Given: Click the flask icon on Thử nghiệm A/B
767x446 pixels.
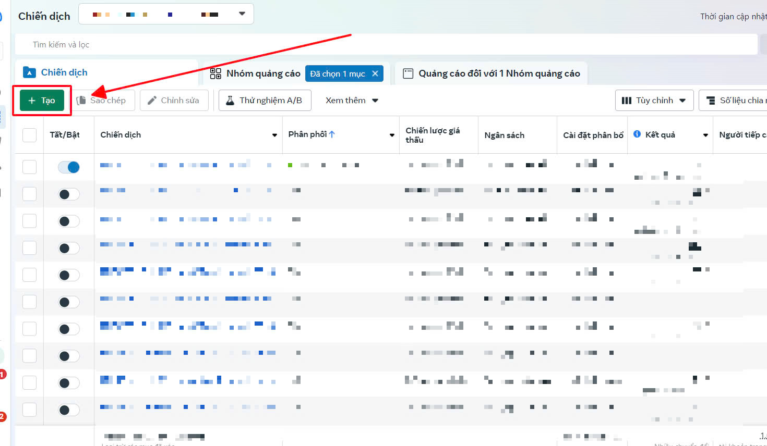Looking at the screenshot, I should [230, 101].
